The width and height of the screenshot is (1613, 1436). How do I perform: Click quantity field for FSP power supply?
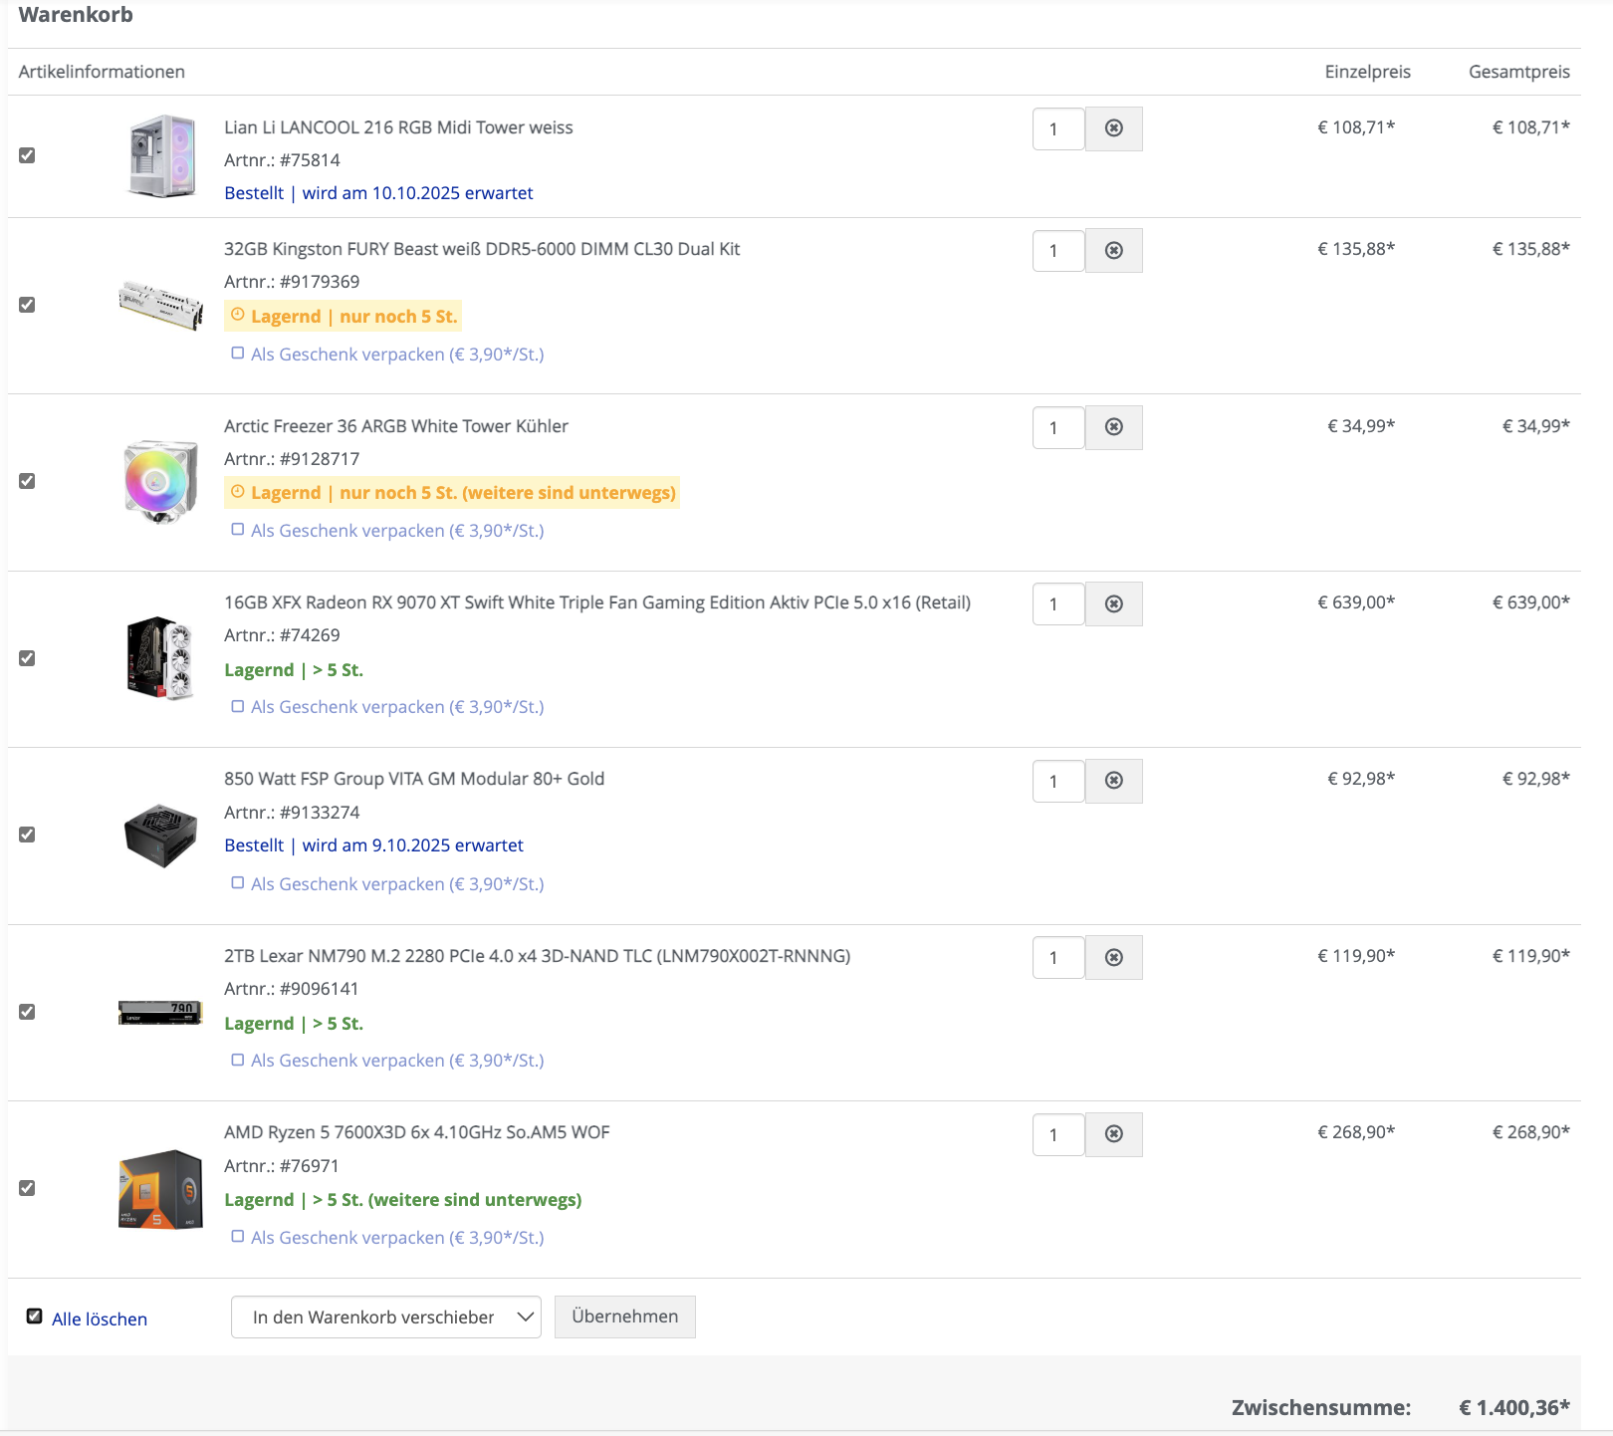click(1057, 782)
